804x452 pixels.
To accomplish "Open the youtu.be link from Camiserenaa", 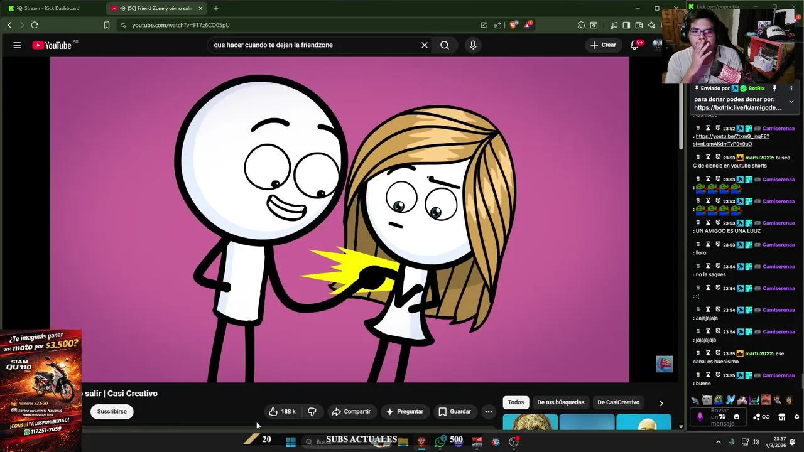I will coord(731,140).
